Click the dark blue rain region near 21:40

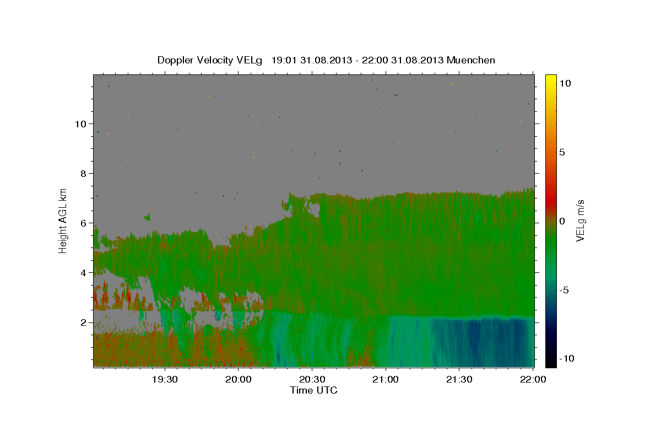(x=479, y=342)
